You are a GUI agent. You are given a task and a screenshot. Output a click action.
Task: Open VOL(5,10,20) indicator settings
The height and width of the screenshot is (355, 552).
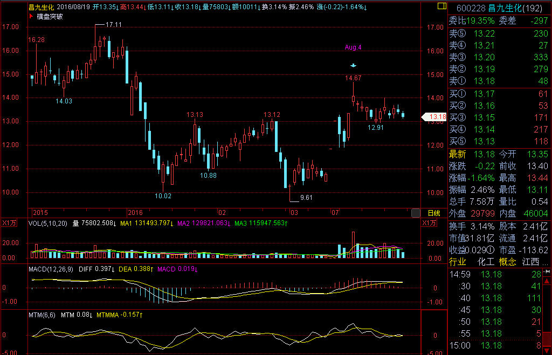[x=49, y=223]
